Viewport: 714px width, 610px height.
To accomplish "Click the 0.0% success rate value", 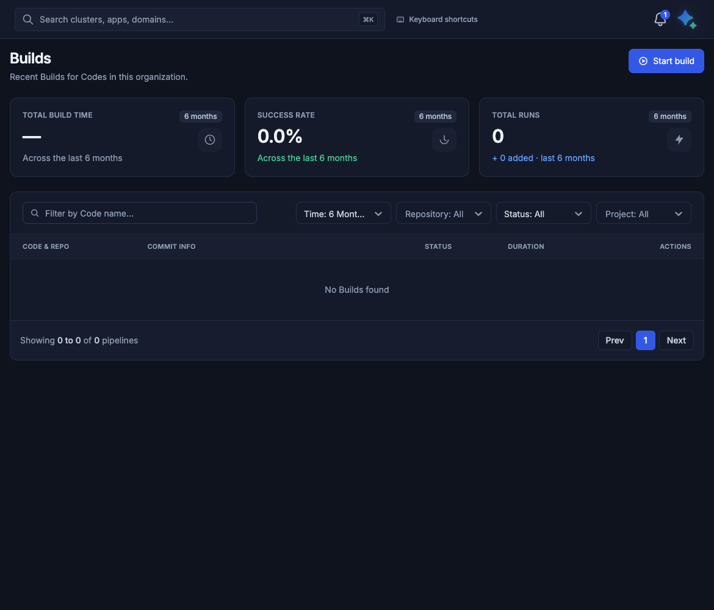I will click(x=279, y=136).
